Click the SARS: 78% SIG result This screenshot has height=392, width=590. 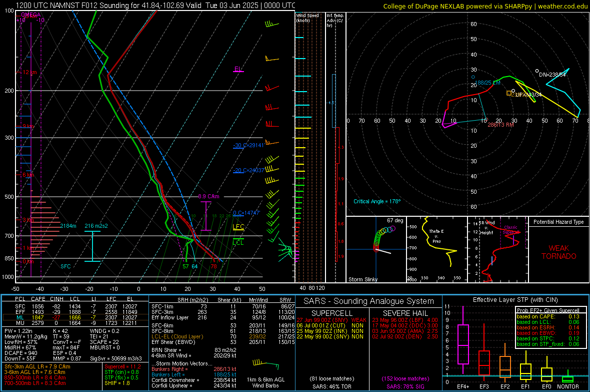[x=405, y=386]
